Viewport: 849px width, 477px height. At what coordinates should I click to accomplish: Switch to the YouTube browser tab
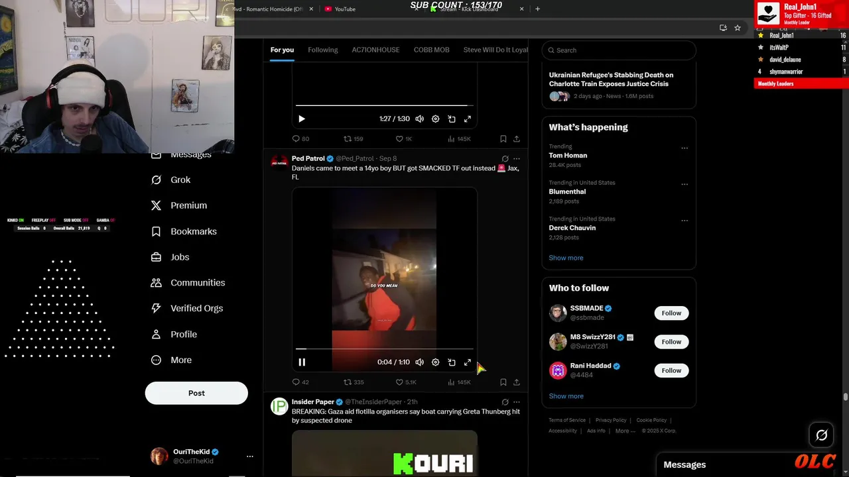point(344,9)
